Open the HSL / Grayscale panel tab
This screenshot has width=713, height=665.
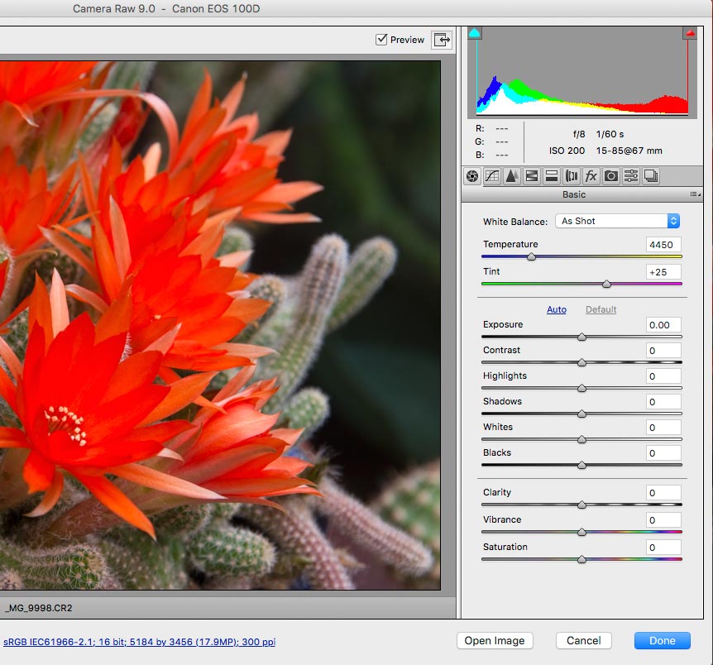[532, 176]
